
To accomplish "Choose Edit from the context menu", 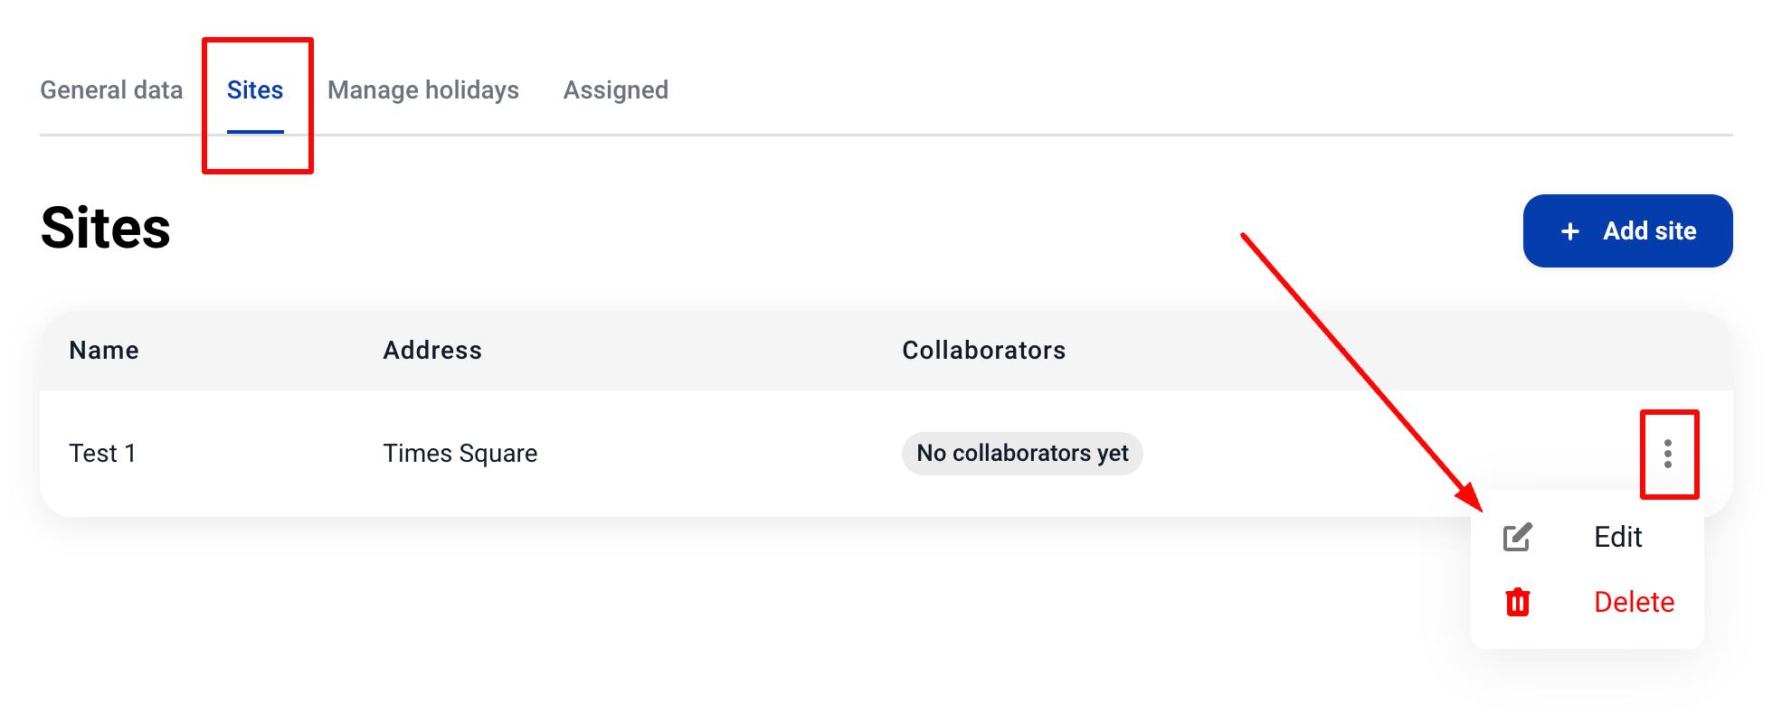I will point(1617,538).
